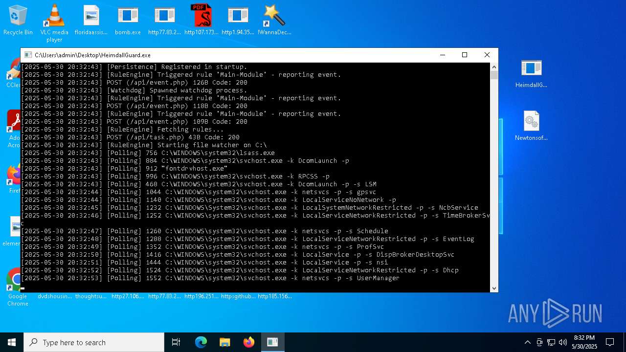The image size is (626, 352).
Task: Open File Explorer from taskbar
Action: pos(225,342)
